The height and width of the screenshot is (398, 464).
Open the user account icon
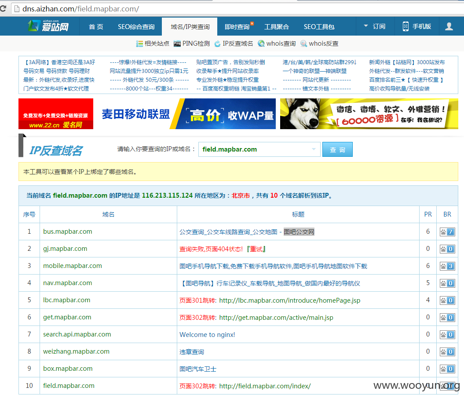coord(449,26)
